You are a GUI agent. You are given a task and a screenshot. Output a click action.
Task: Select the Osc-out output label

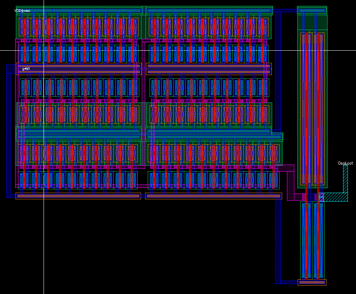point(346,163)
